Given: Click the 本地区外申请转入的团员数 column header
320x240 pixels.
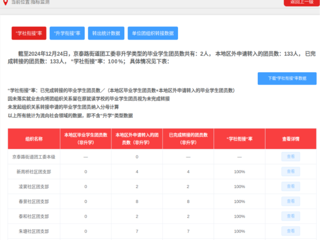Looking at the screenshot, I should [x=137, y=139].
